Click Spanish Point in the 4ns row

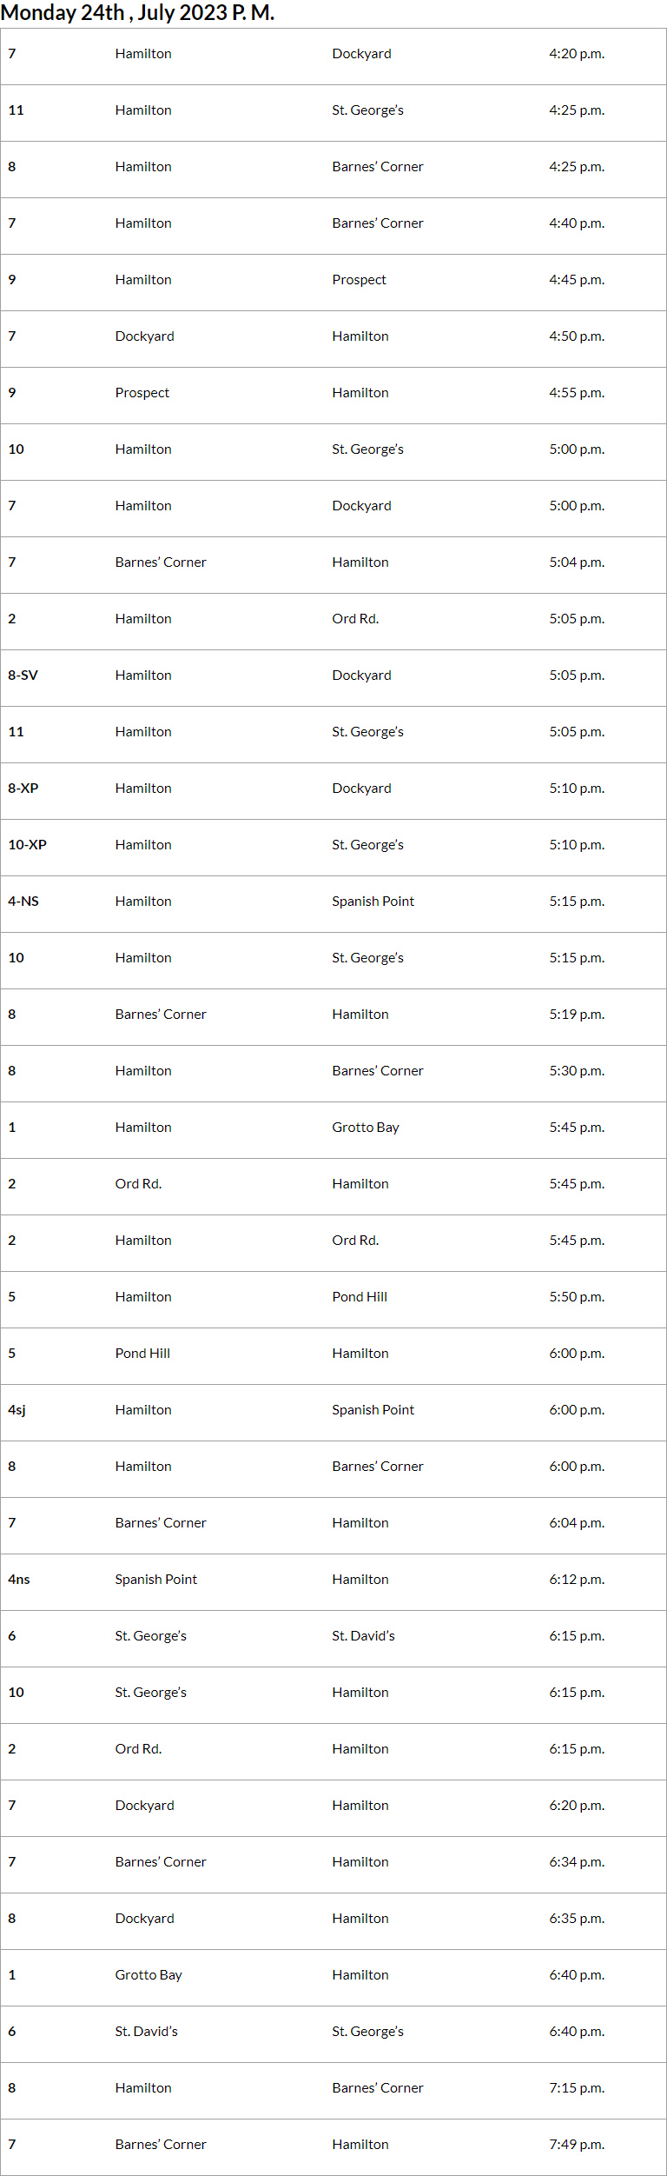[x=156, y=1580]
